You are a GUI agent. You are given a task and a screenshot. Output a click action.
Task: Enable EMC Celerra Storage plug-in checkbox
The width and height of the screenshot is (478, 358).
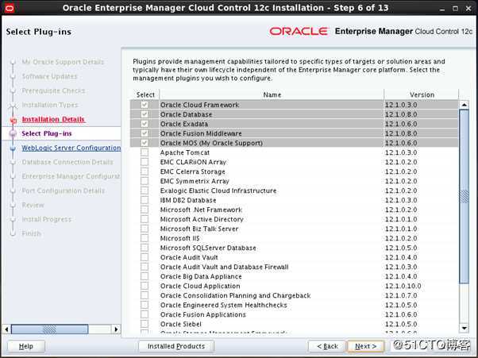145,171
